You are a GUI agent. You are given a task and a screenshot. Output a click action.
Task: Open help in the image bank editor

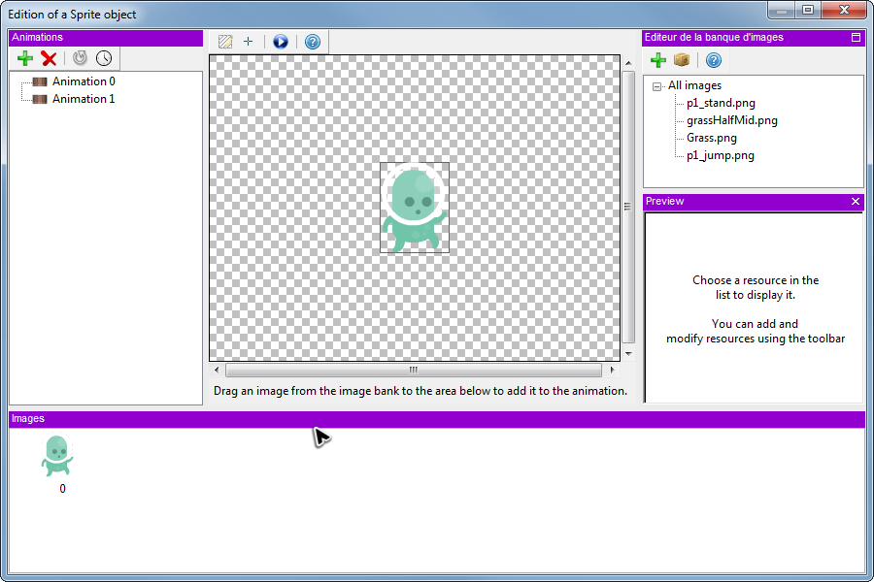click(x=713, y=60)
